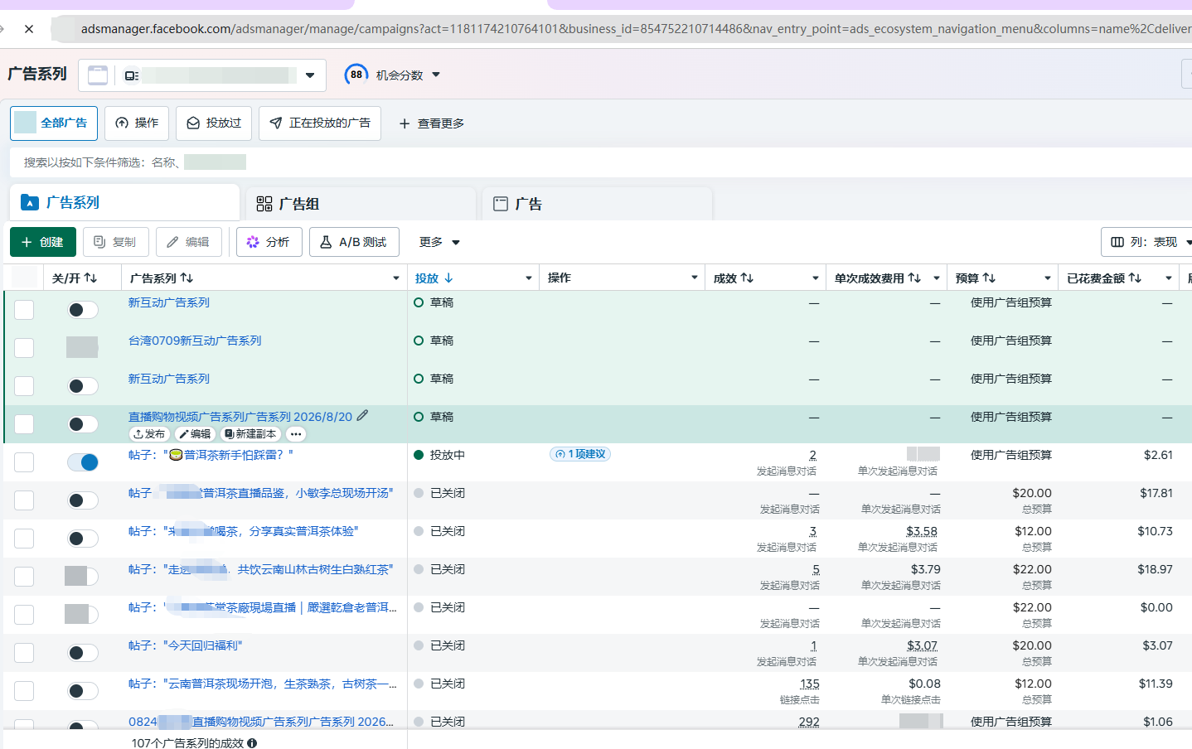Click the pencil icon beside 直播购物视频广告系列
This screenshot has height=749, width=1192.
pyautogui.click(x=362, y=415)
